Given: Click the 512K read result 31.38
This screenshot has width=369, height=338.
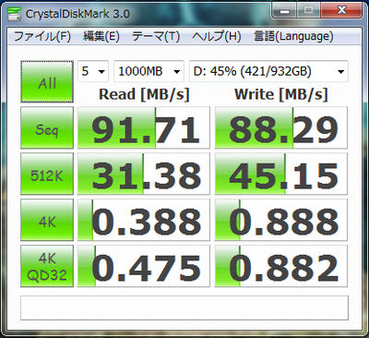Looking at the screenshot, I should (144, 174).
